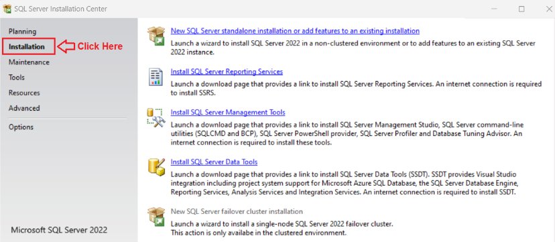This screenshot has height=242, width=555.
Task: Open Install SQL Server Management Tools link
Action: [x=228, y=112]
